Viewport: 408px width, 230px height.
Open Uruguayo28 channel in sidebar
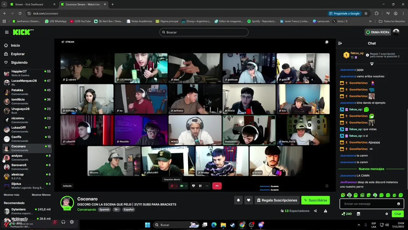27,111
